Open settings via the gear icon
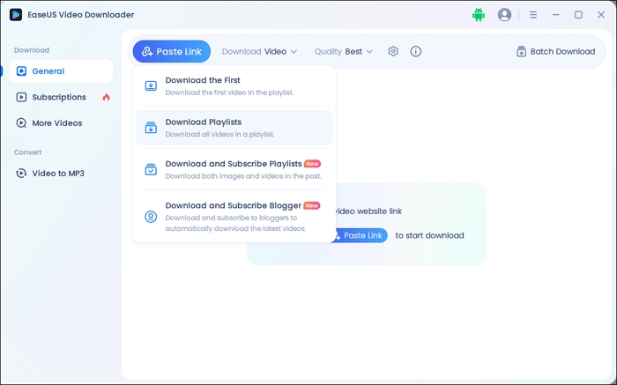This screenshot has width=617, height=385. click(393, 51)
